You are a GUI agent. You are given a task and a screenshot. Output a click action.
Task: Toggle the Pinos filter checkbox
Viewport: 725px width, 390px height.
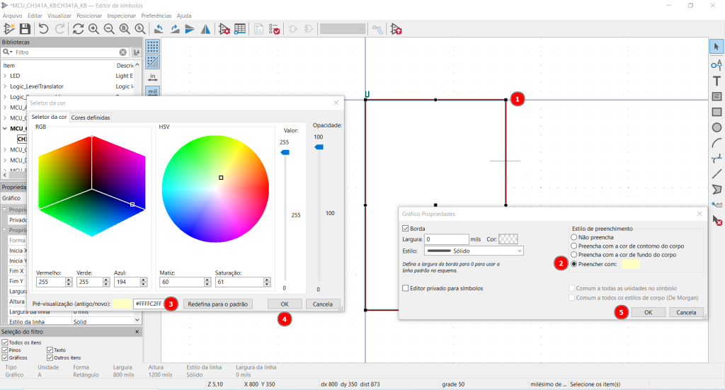5,350
